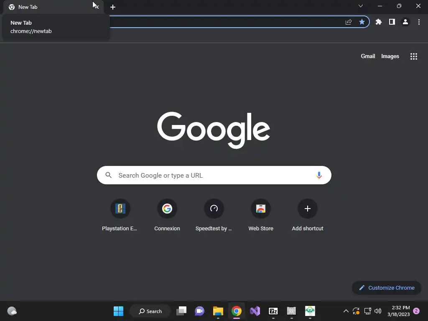This screenshot has height=321, width=428.
Task: Open the Playstation E... shortcut
Action: click(120, 215)
